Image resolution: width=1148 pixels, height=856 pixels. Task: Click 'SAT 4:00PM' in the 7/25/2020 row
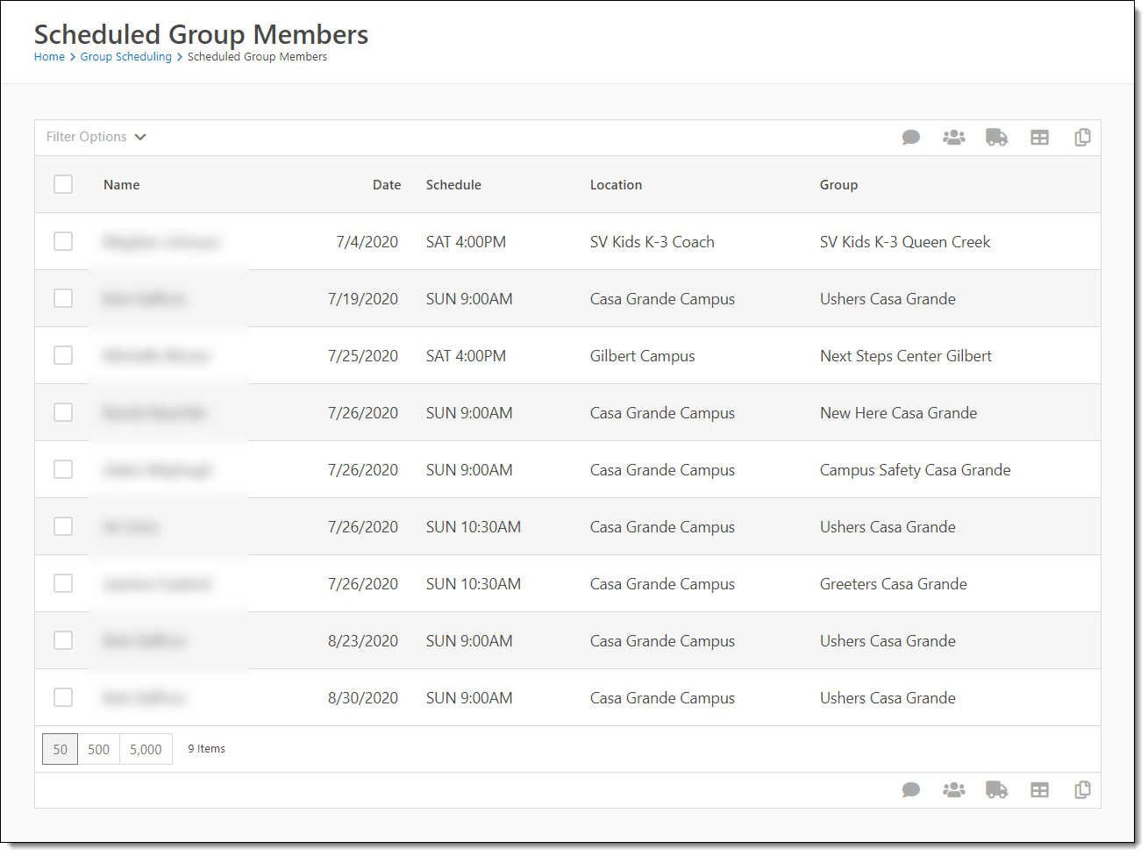point(466,356)
